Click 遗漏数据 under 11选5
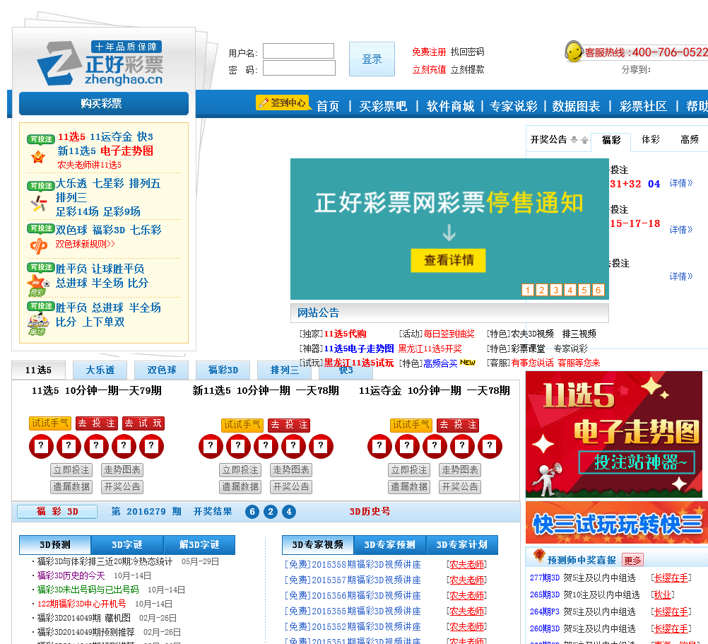Screen dimensions: 708x644 [71, 487]
